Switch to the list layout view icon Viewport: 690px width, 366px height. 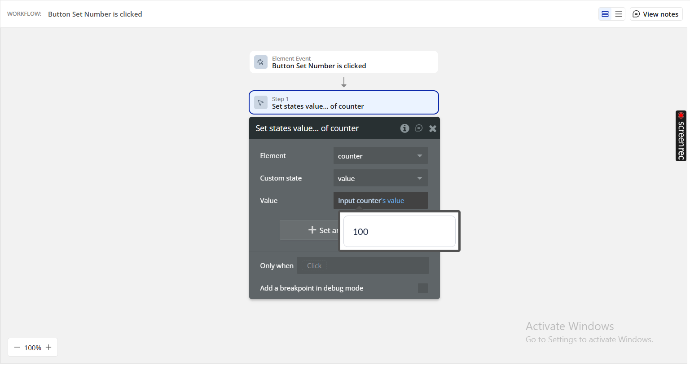coord(619,14)
